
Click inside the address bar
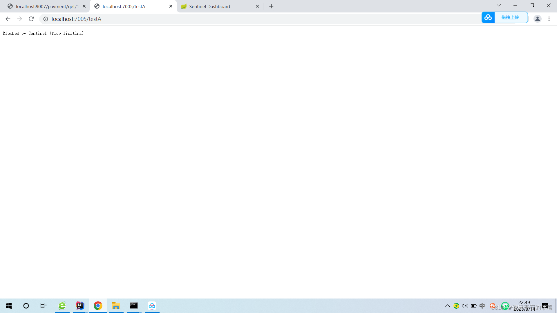pos(174,19)
